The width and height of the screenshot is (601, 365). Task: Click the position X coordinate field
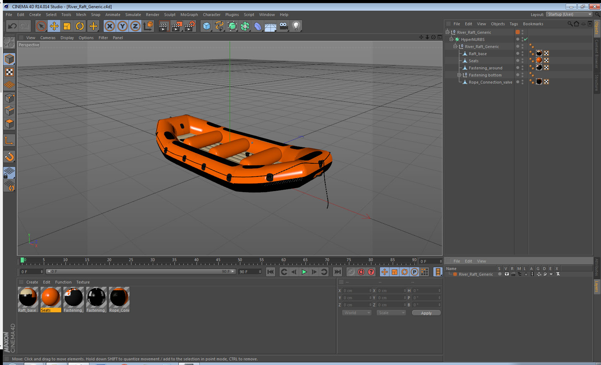357,291
